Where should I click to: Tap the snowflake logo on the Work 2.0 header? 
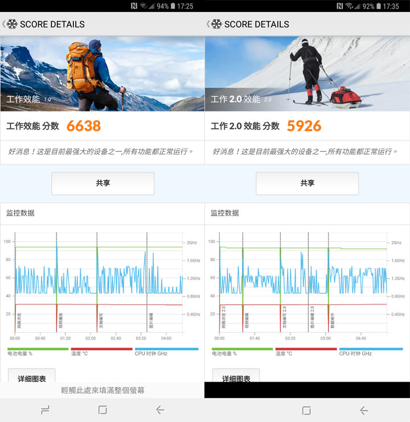click(x=216, y=24)
